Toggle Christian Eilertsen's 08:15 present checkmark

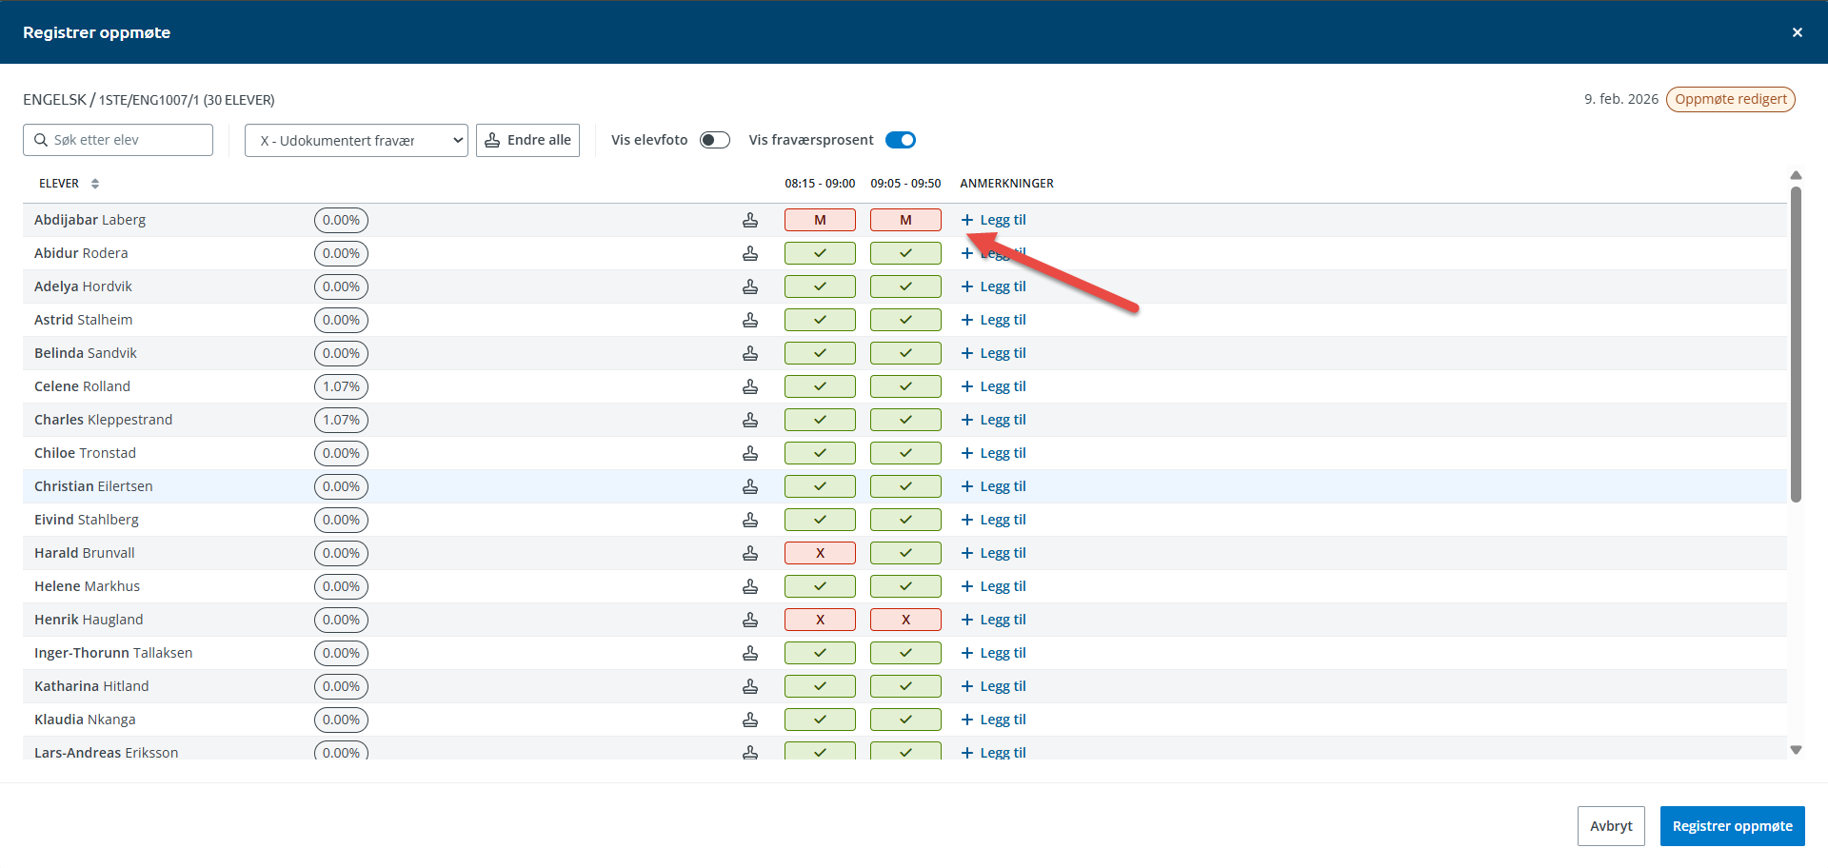820,486
